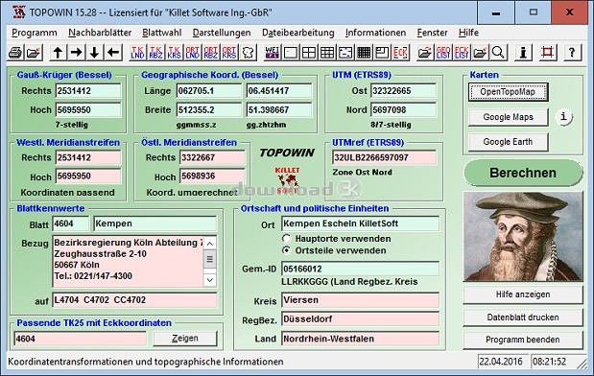Image resolution: width=594 pixels, height=376 pixels.
Task: Click the Programm beenden button
Action: coord(523,340)
